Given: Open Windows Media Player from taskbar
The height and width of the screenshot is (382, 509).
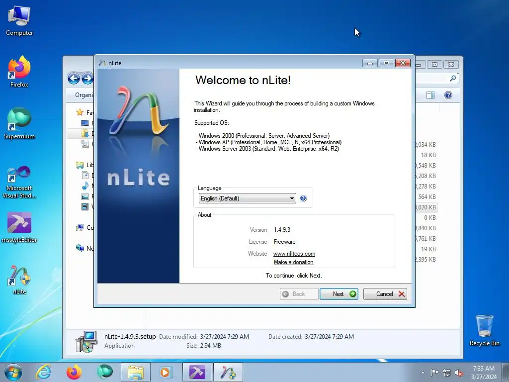Looking at the screenshot, I should [166, 372].
